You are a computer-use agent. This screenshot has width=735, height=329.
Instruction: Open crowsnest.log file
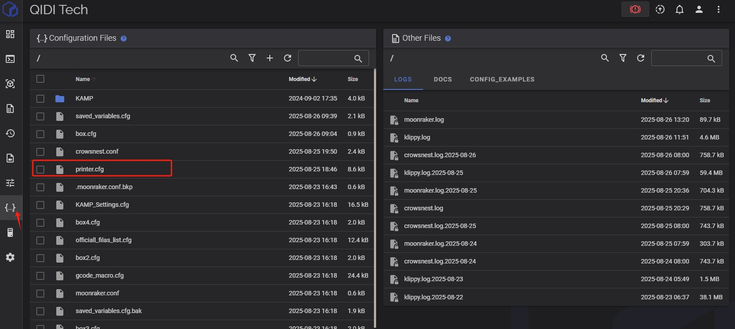[423, 208]
